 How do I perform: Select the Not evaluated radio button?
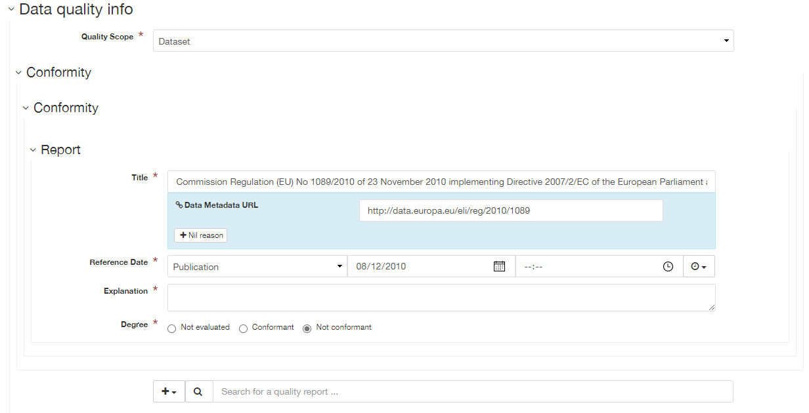172,328
